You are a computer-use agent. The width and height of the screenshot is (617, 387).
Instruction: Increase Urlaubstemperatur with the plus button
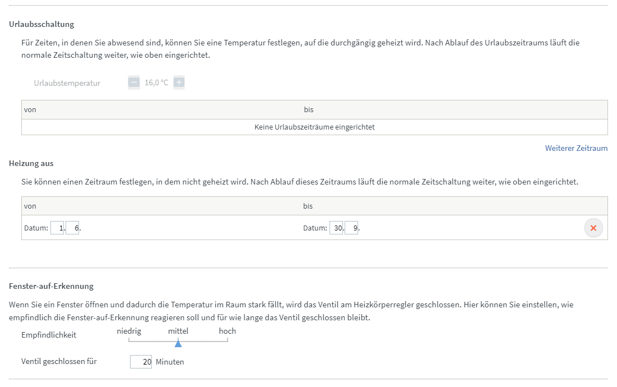[179, 83]
